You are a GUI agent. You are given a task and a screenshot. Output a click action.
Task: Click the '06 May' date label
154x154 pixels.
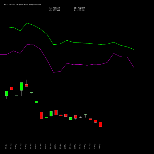21,146
